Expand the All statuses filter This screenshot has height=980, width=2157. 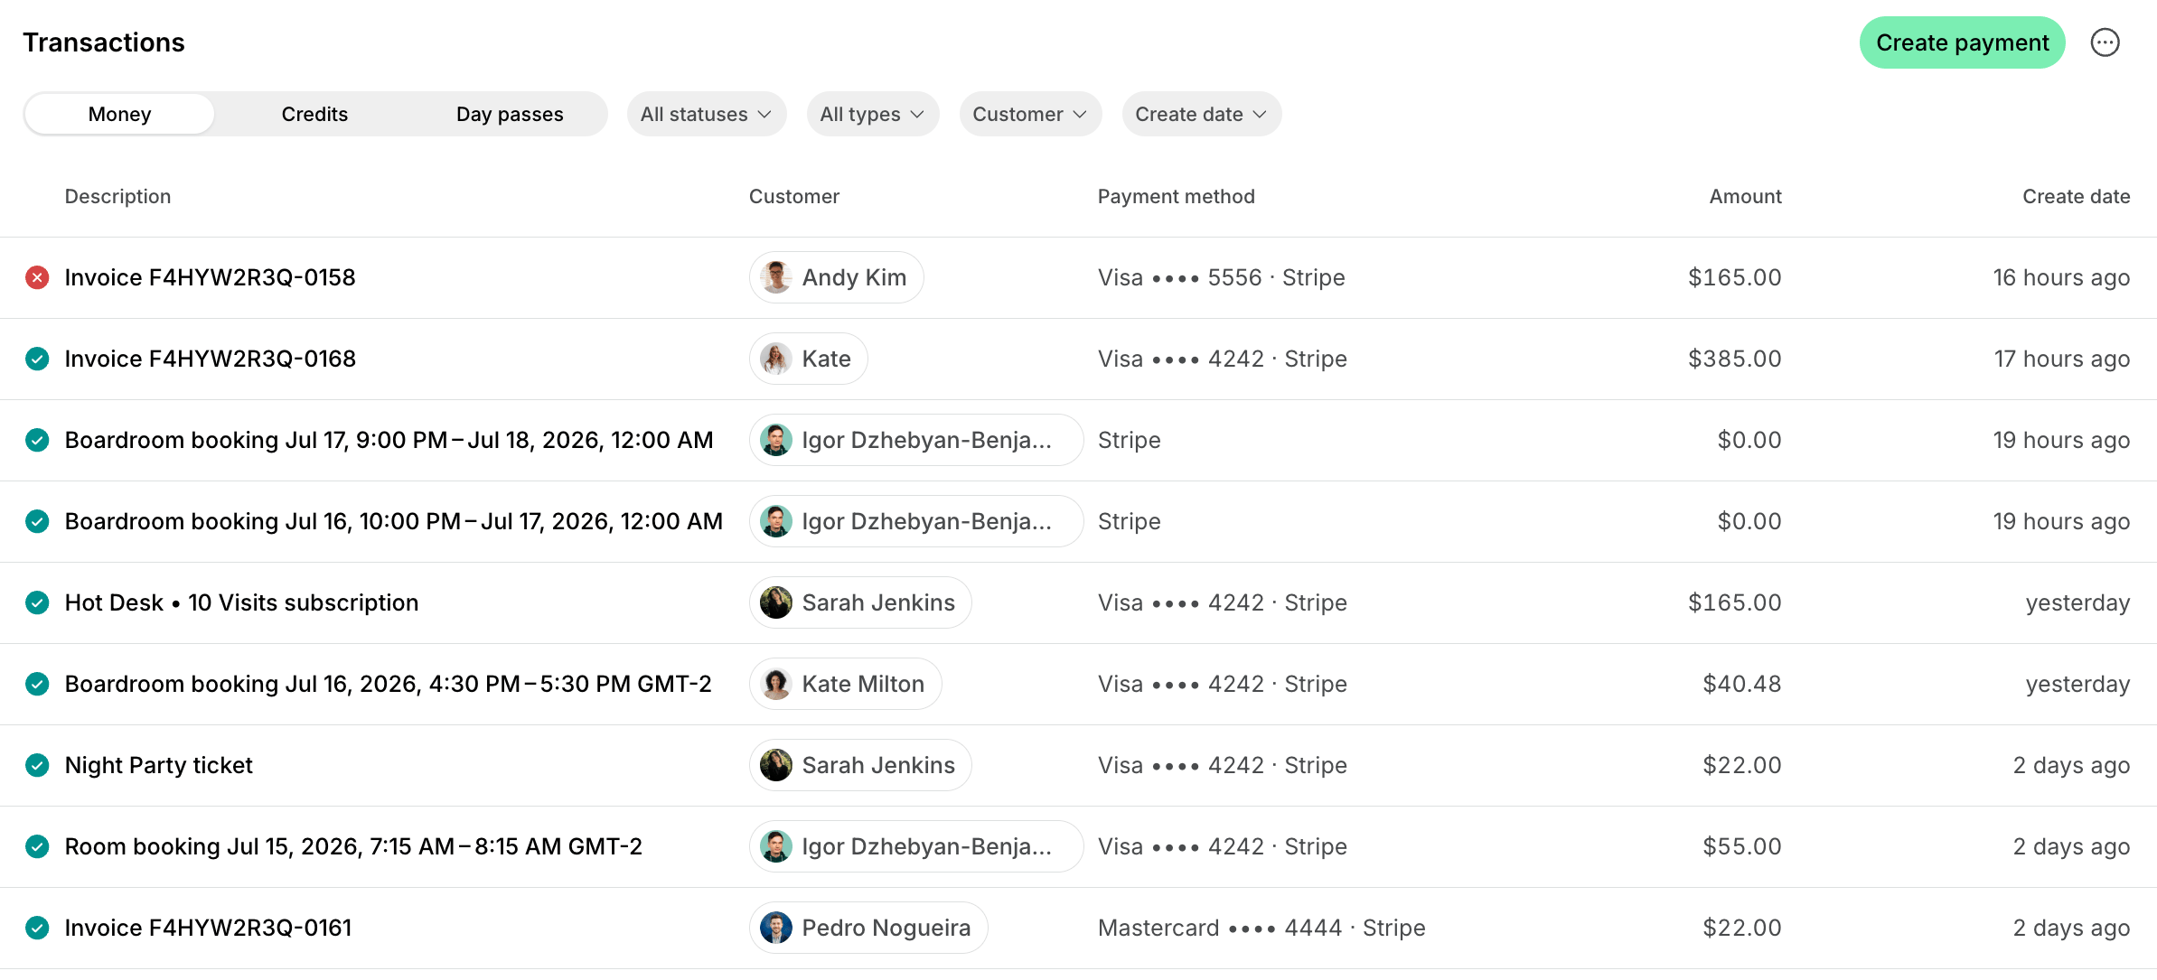coord(707,114)
